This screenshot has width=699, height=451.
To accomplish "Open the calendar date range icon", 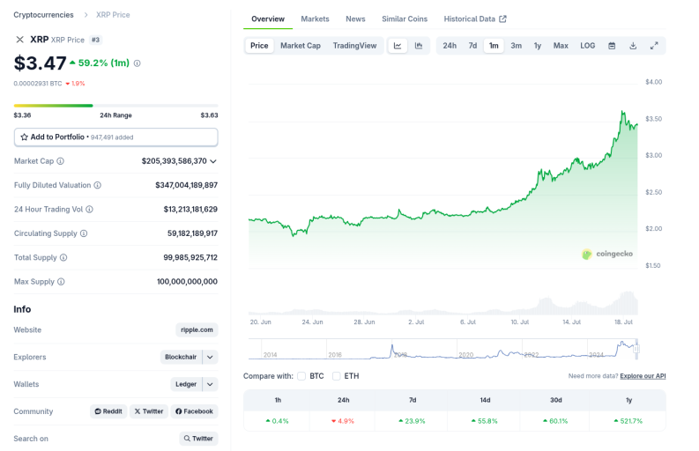I will [612, 46].
